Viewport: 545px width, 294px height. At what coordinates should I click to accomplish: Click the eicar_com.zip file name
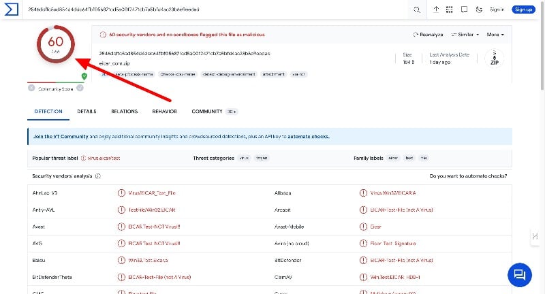[x=114, y=63]
